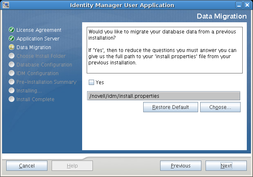Enable the Yes migration checkbox
Screen dimensions: 253x177
(91, 82)
